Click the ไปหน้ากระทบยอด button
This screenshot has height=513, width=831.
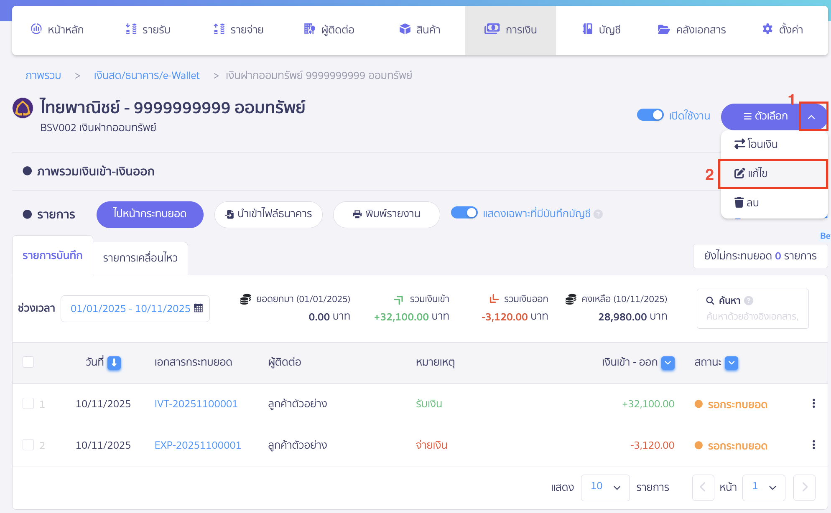[x=149, y=214]
